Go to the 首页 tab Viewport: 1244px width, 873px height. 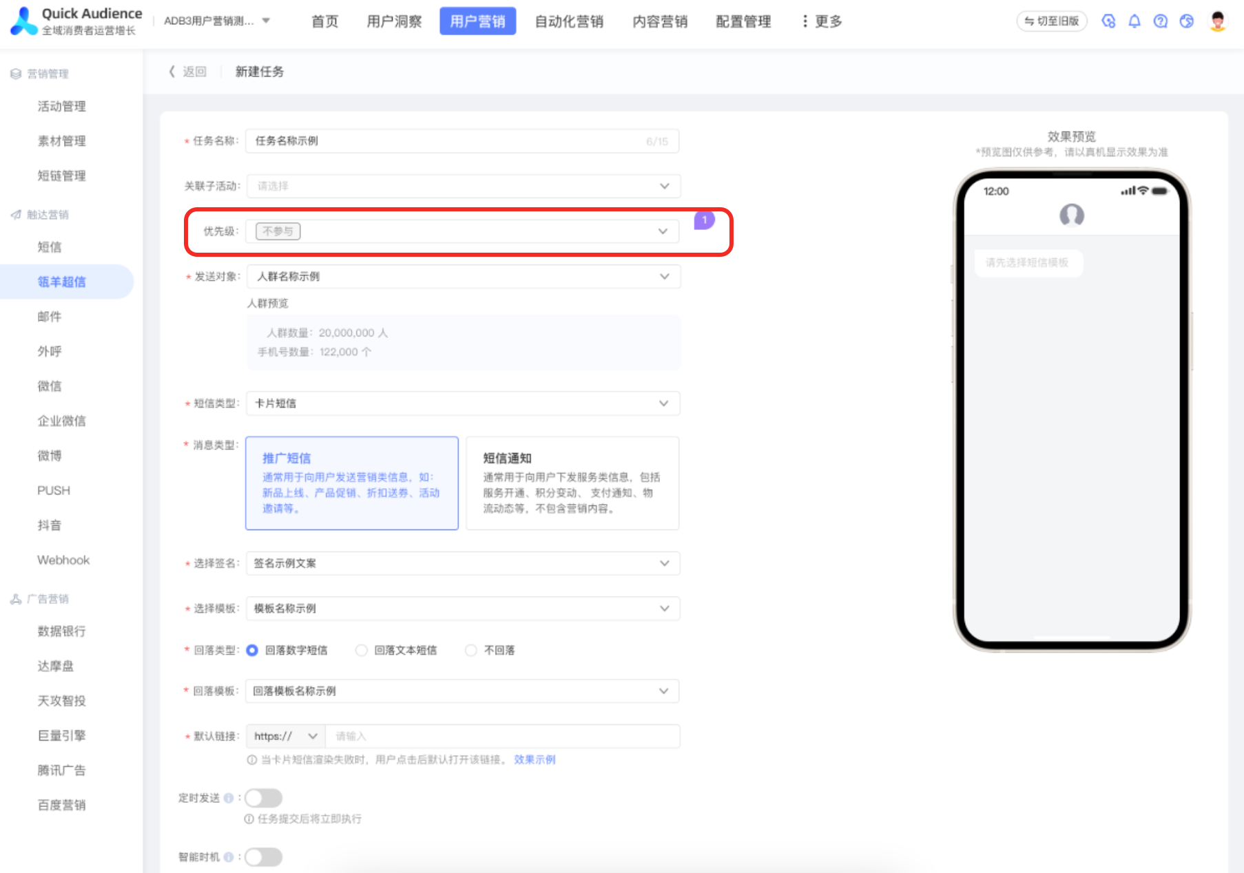[325, 21]
